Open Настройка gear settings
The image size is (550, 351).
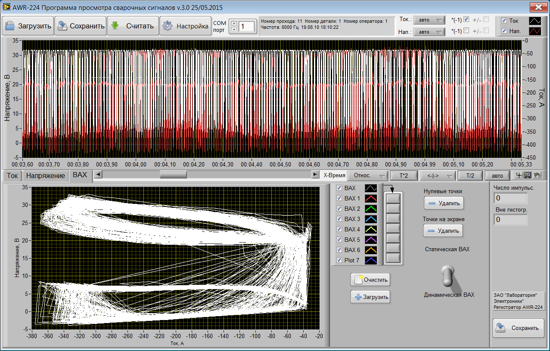pos(185,26)
